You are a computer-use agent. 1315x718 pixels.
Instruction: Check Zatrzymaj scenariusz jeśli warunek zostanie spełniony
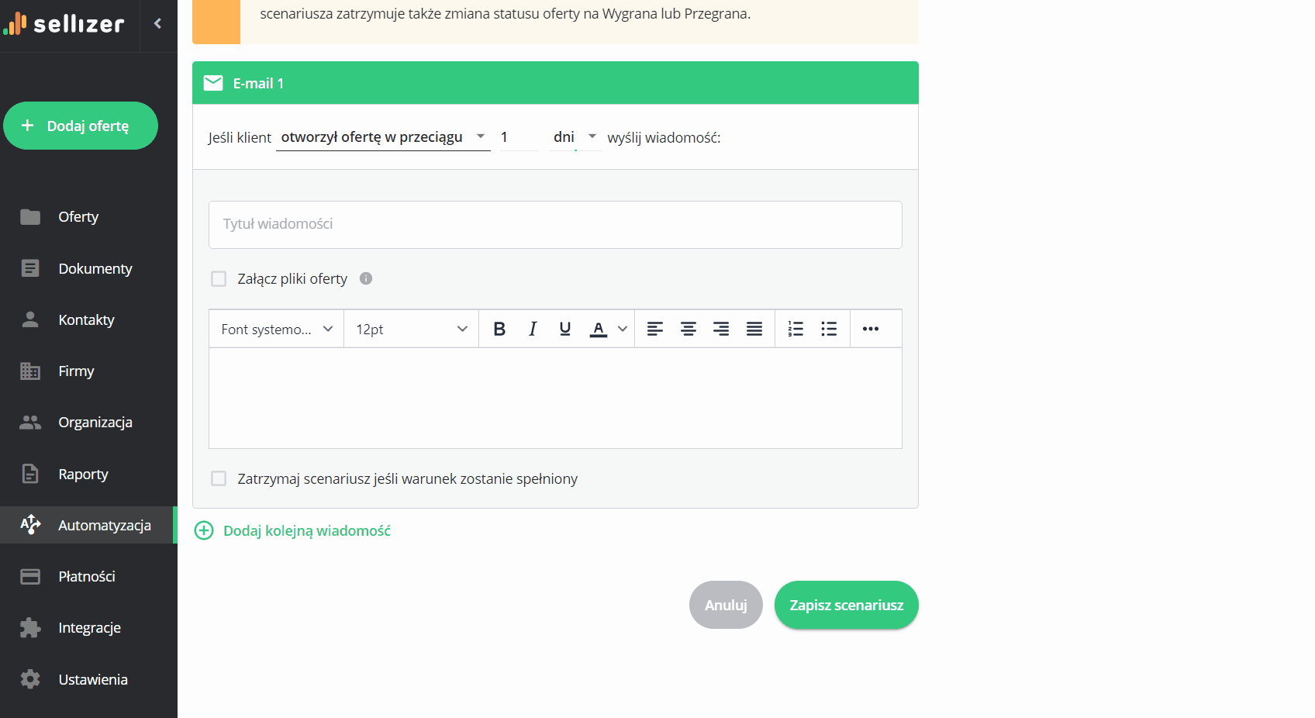click(x=219, y=478)
